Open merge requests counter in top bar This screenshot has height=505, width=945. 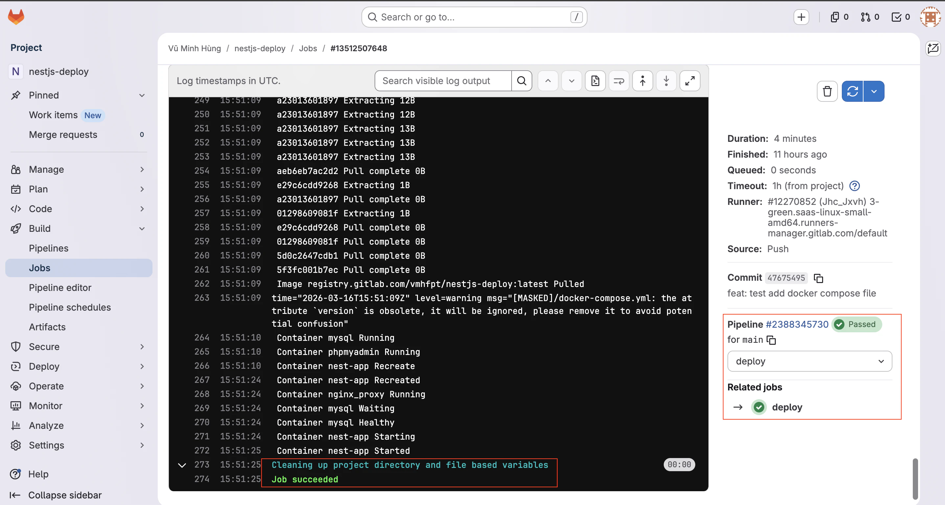870,17
